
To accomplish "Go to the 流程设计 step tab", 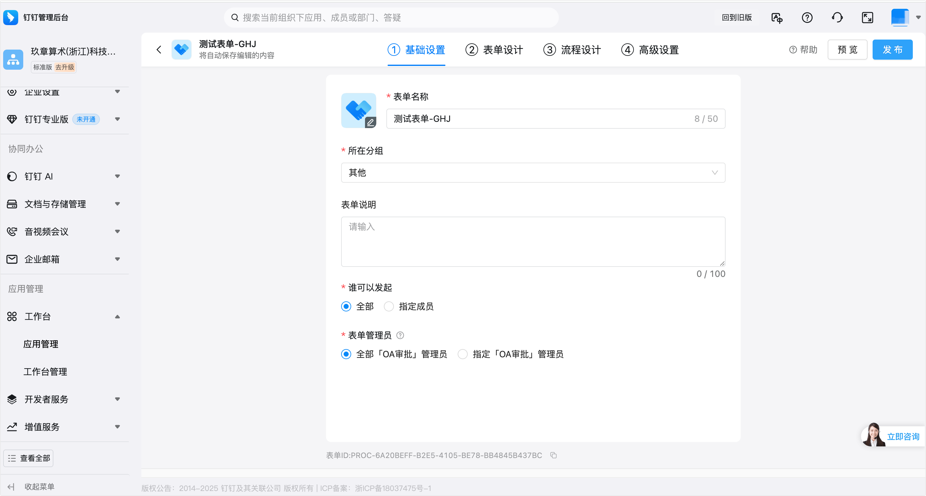I will click(572, 50).
